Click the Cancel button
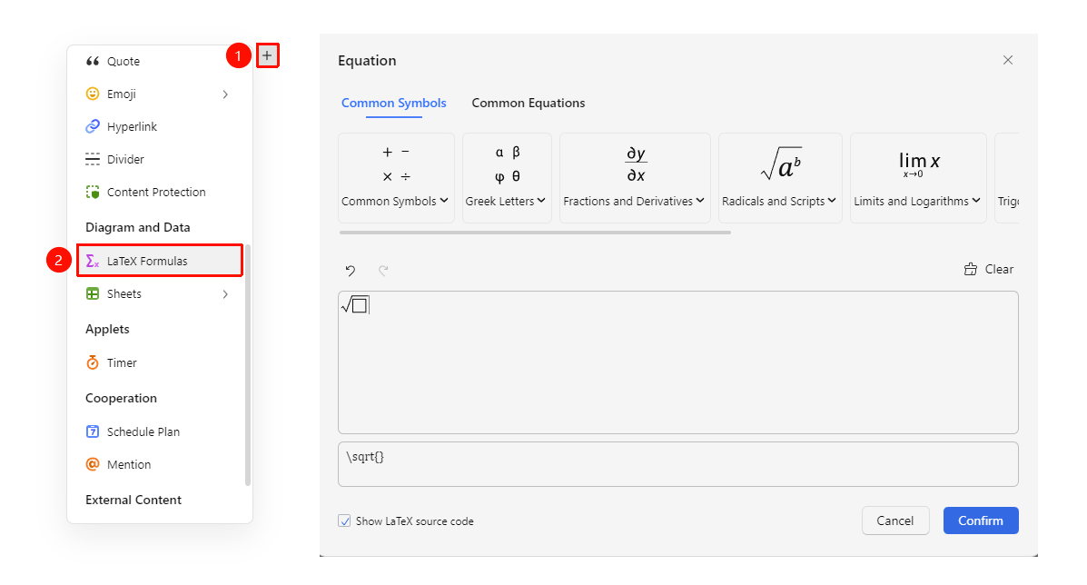Image resolution: width=1087 pixels, height=585 pixels. click(x=895, y=521)
